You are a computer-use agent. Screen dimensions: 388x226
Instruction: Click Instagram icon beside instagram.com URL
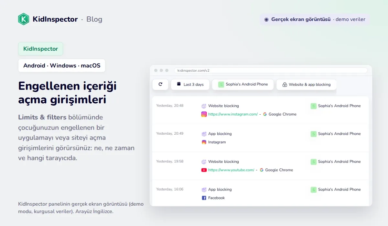(204, 114)
